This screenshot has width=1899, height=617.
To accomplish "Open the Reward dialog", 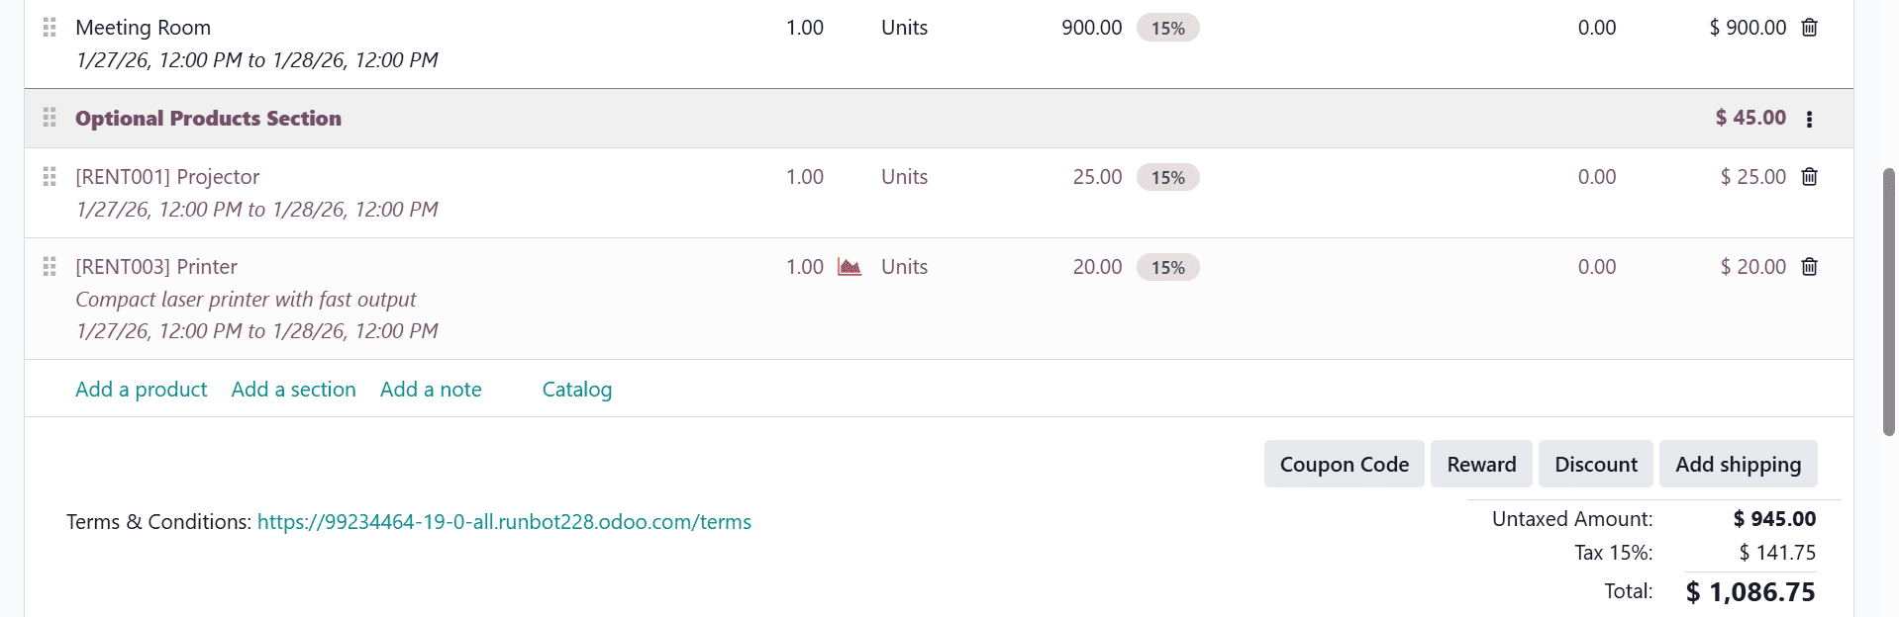I will point(1481,464).
